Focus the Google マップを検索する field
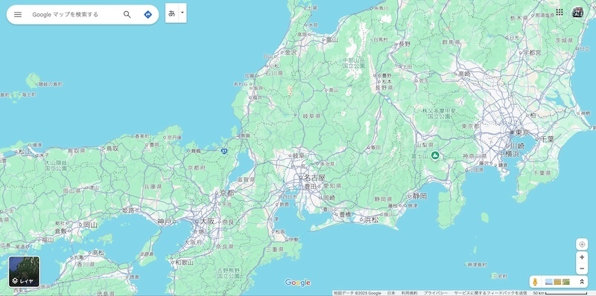Image resolution: width=596 pixels, height=296 pixels. point(75,14)
